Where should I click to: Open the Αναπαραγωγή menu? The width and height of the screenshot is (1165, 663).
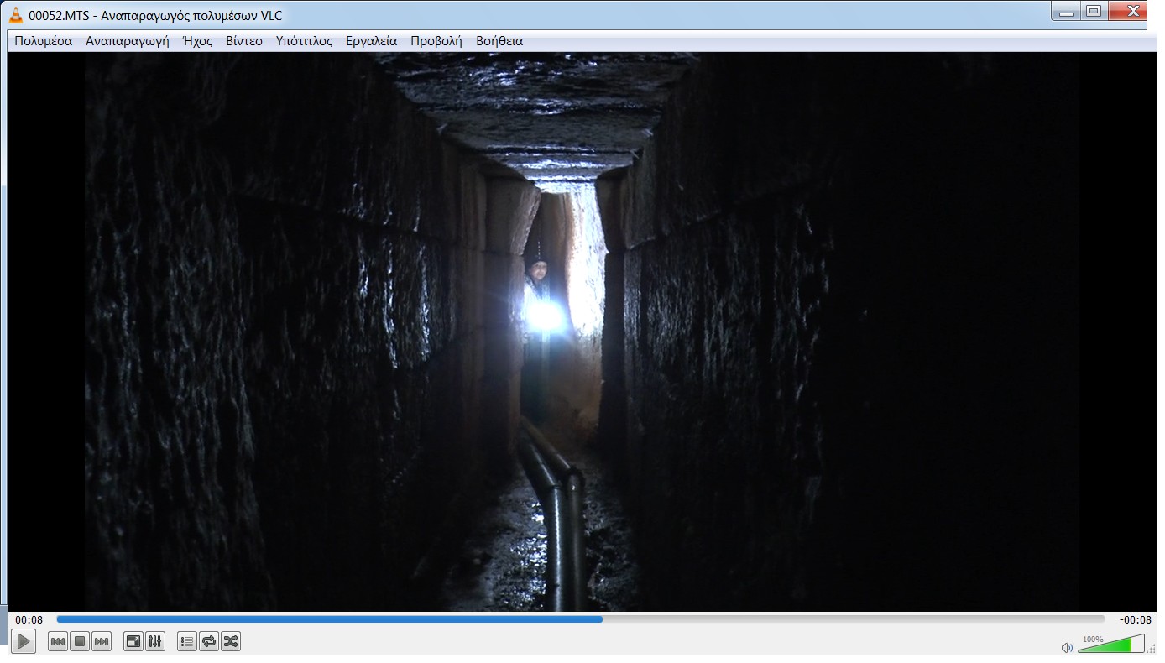128,41
